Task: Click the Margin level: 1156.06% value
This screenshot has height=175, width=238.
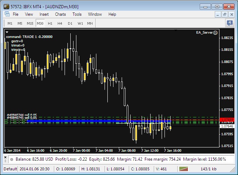Action: tap(204, 159)
